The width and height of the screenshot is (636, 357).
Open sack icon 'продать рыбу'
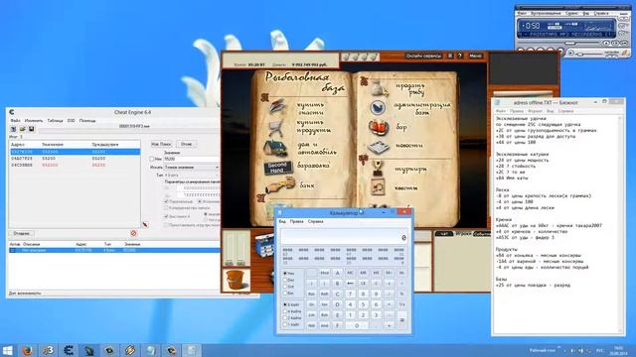(x=380, y=88)
